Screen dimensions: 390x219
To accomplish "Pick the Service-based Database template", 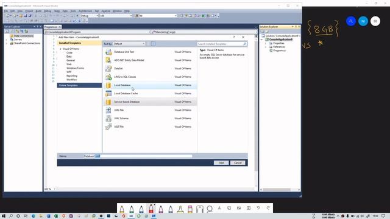I will point(150,102).
